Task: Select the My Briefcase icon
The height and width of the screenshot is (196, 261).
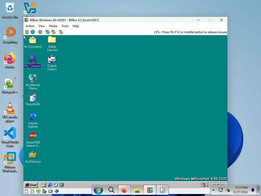Action: [x=33, y=157]
